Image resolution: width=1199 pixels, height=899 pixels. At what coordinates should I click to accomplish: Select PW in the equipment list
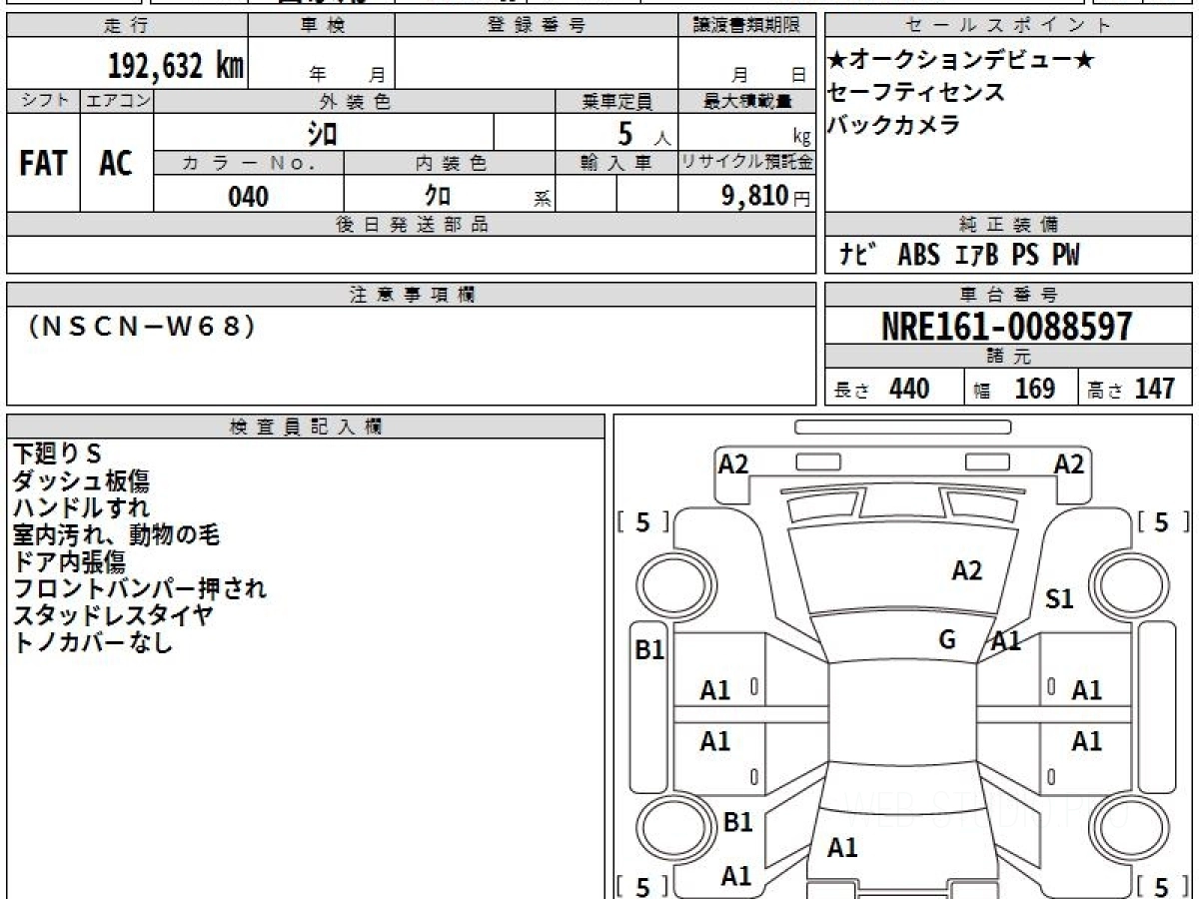1066,256
